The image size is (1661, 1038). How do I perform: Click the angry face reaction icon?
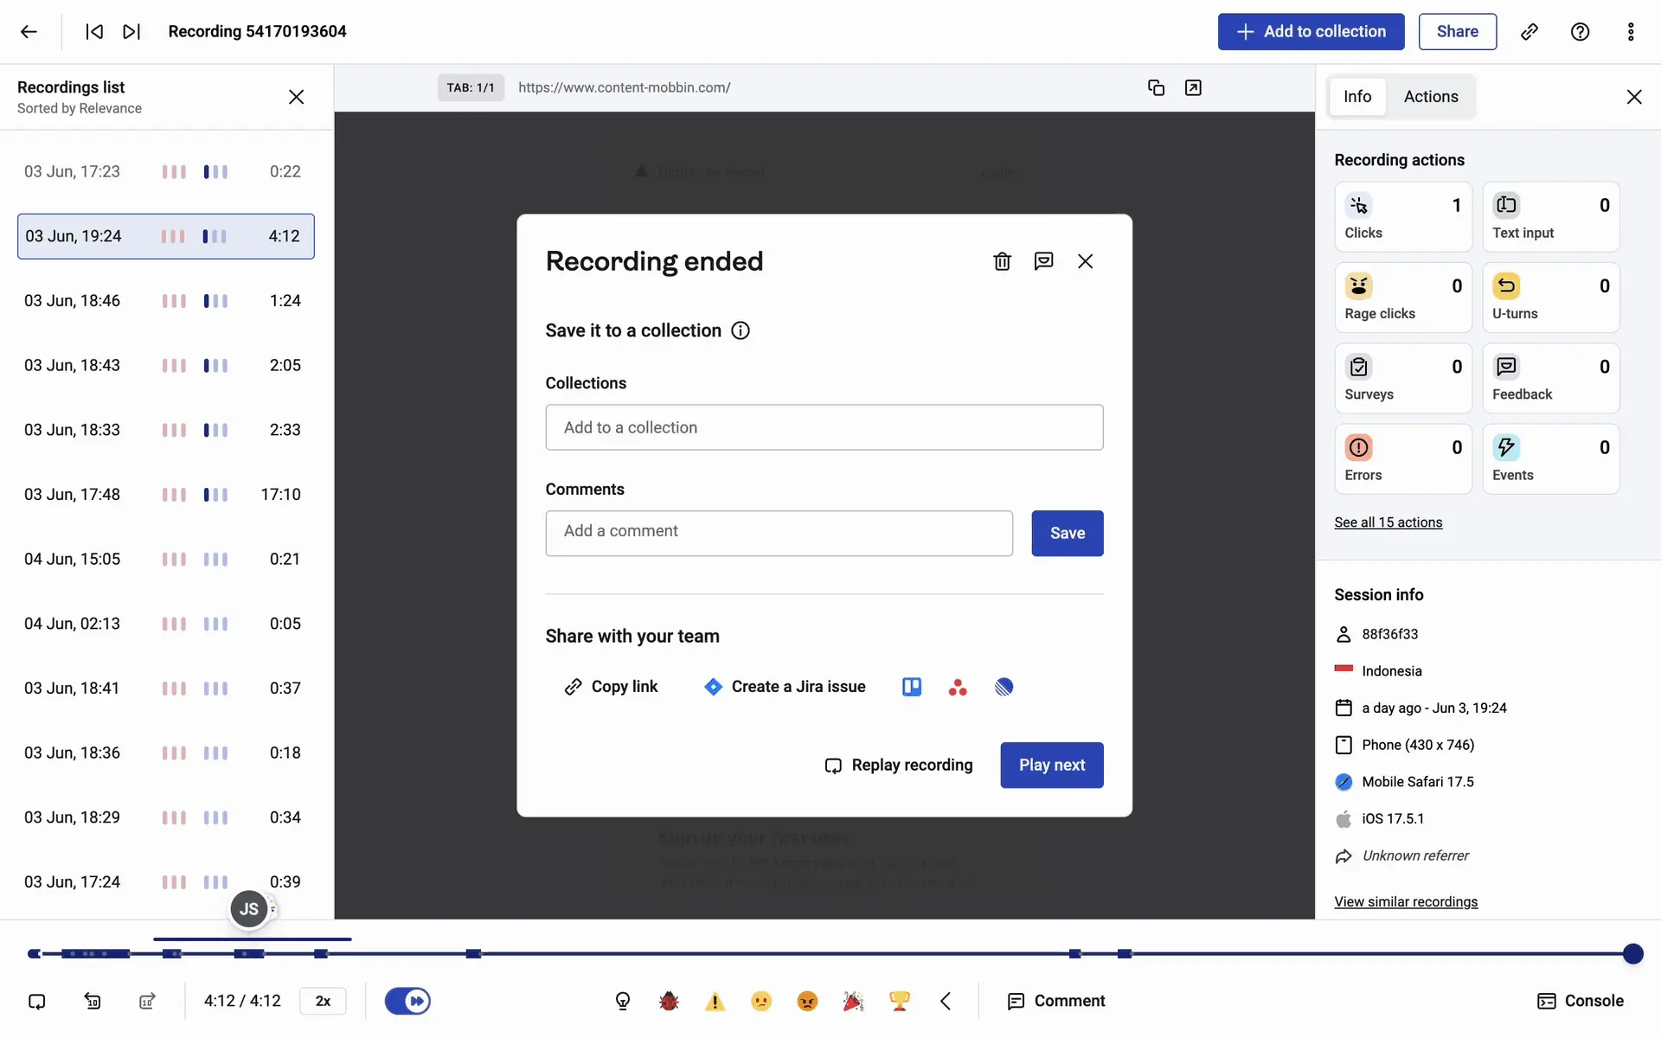[807, 1001]
